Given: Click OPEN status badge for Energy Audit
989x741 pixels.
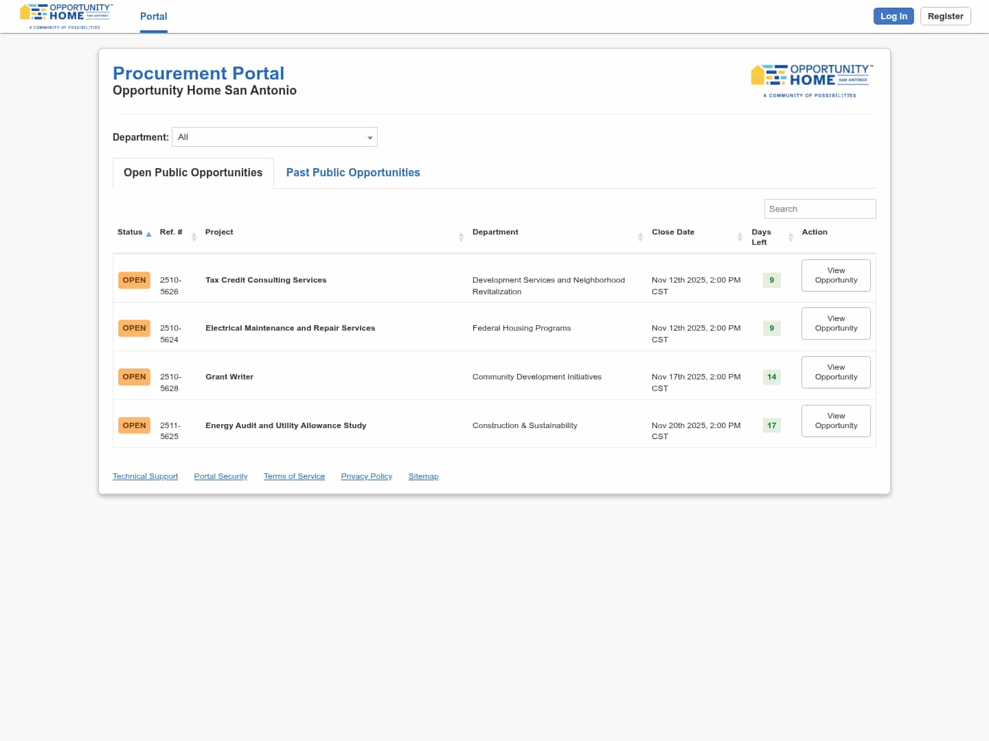Looking at the screenshot, I should click(x=134, y=425).
